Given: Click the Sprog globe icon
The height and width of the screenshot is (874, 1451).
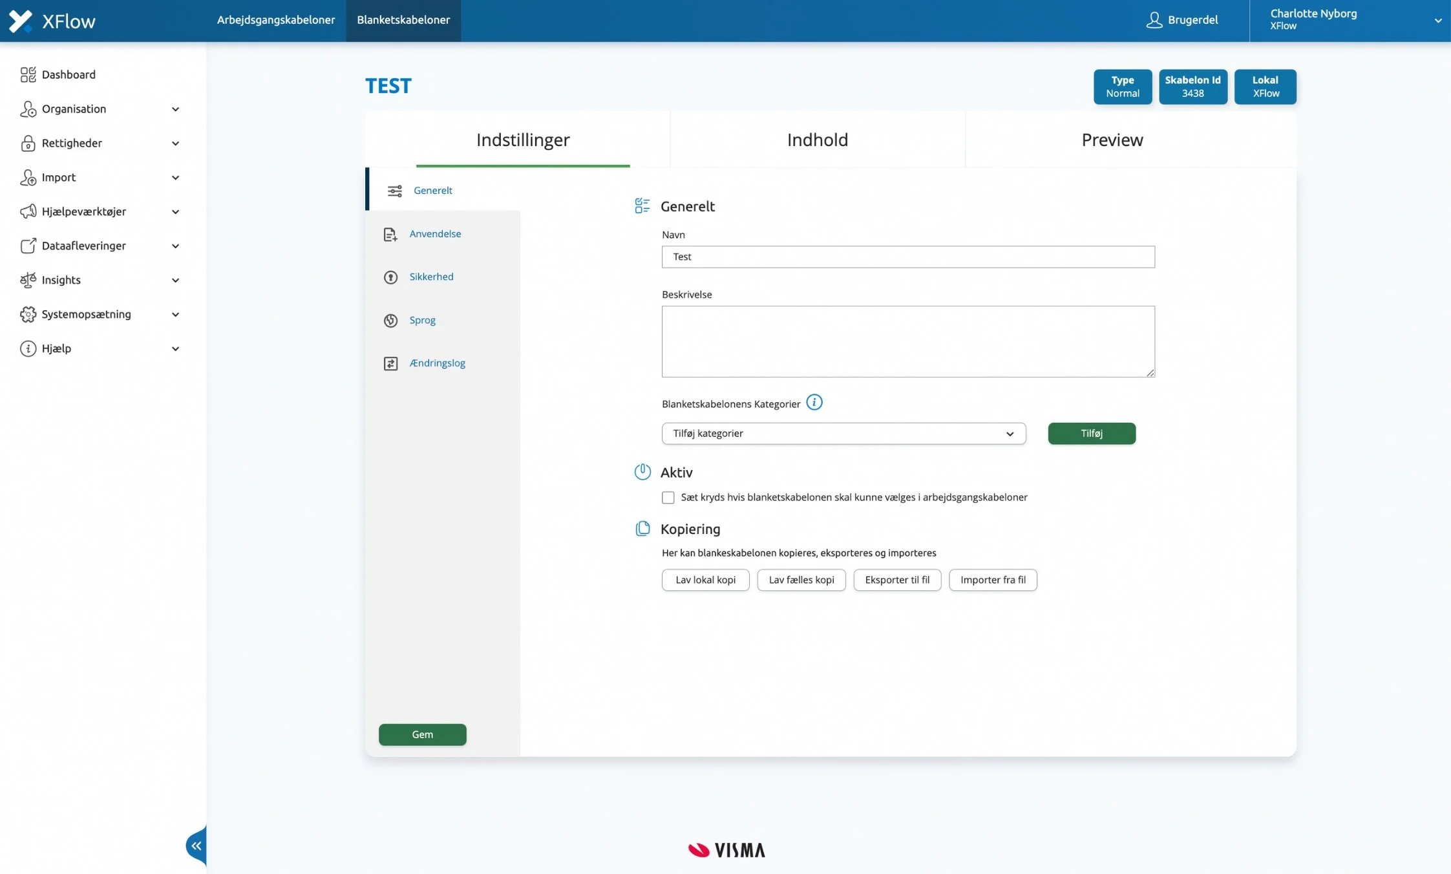Looking at the screenshot, I should click(x=390, y=321).
